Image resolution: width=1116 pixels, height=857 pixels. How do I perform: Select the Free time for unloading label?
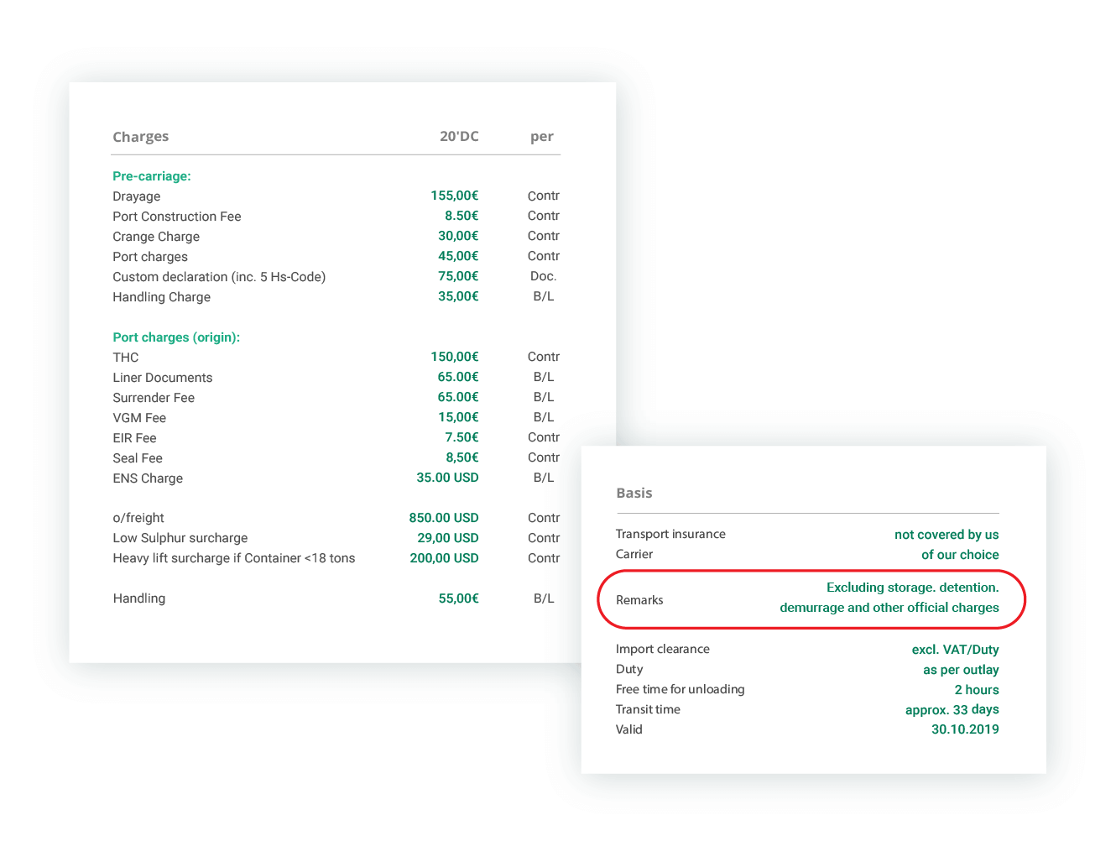coord(681,689)
